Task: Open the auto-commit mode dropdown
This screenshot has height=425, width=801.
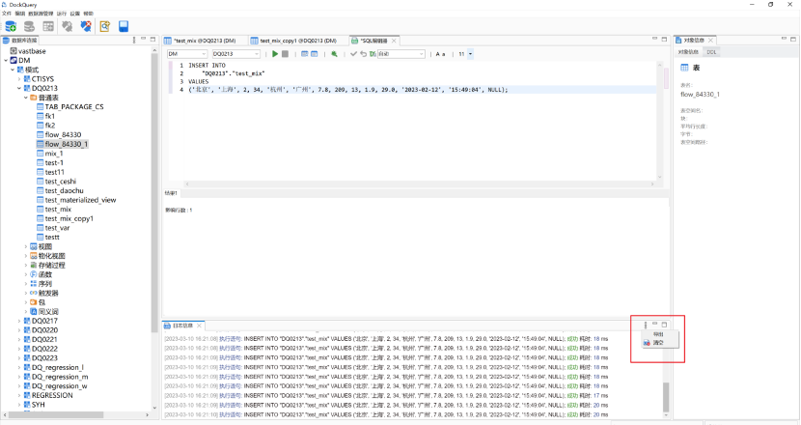Action: [401, 54]
